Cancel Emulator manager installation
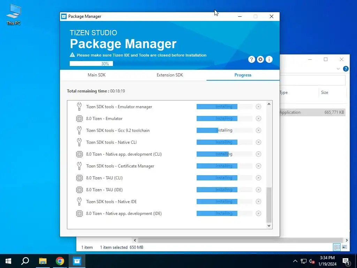 pos(258,107)
